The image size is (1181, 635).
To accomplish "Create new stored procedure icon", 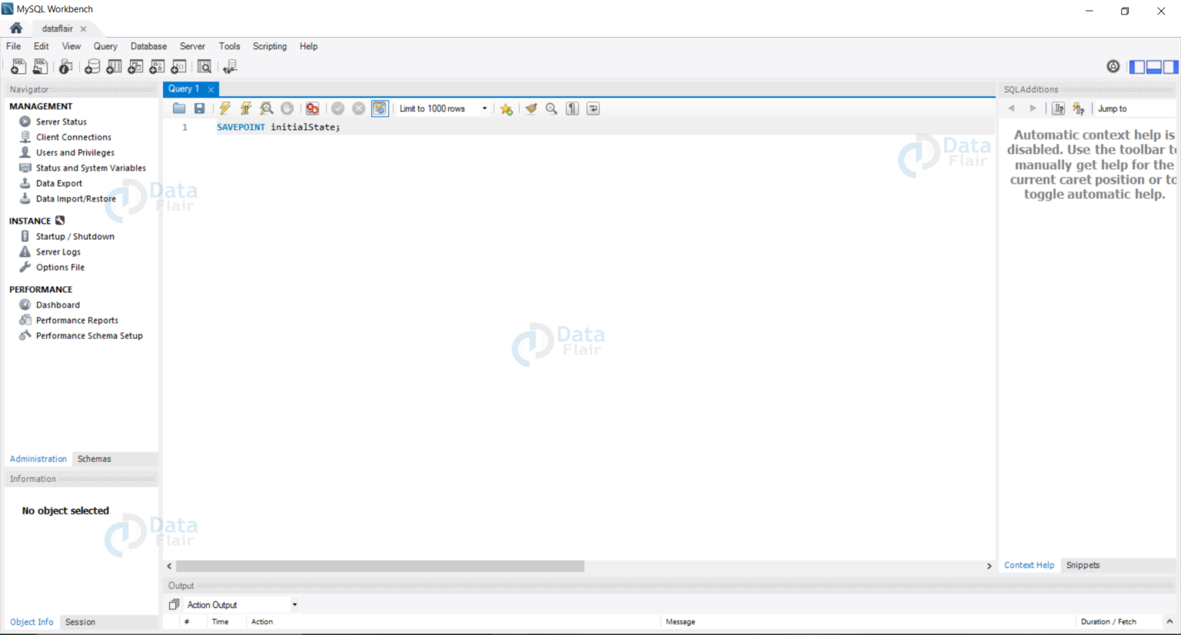I will pos(157,67).
